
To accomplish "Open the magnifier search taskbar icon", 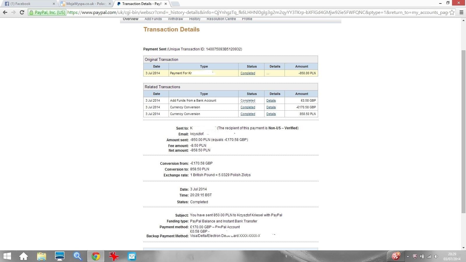I will 77,256.
